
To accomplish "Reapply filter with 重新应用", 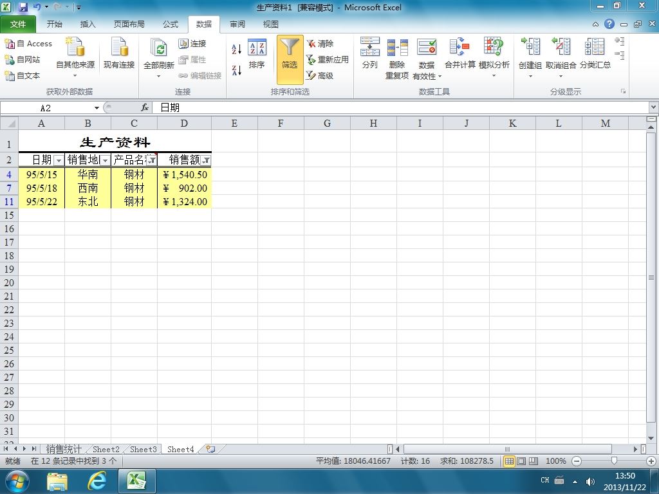I will 328,60.
